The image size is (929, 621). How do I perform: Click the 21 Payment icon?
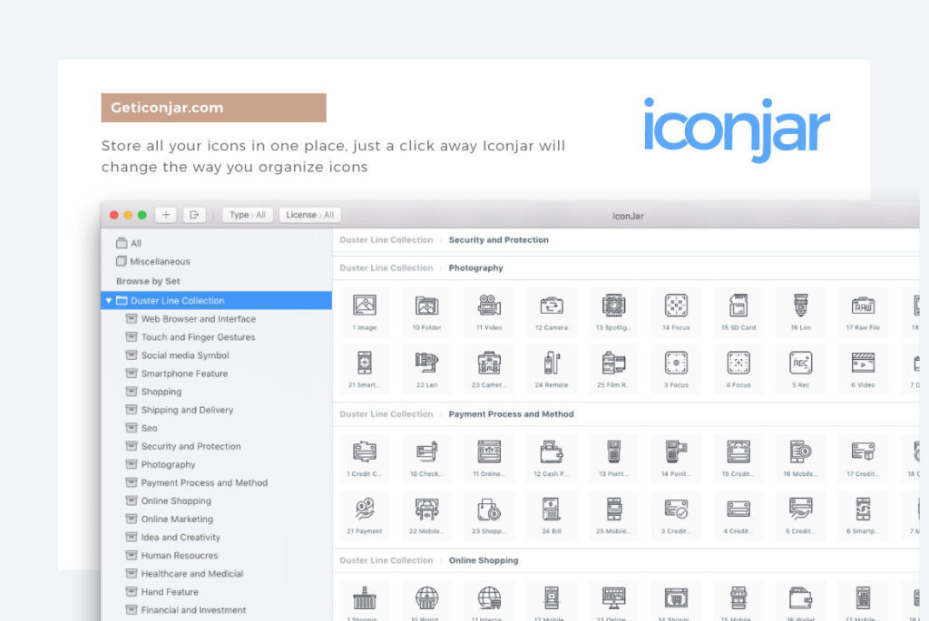tap(365, 509)
